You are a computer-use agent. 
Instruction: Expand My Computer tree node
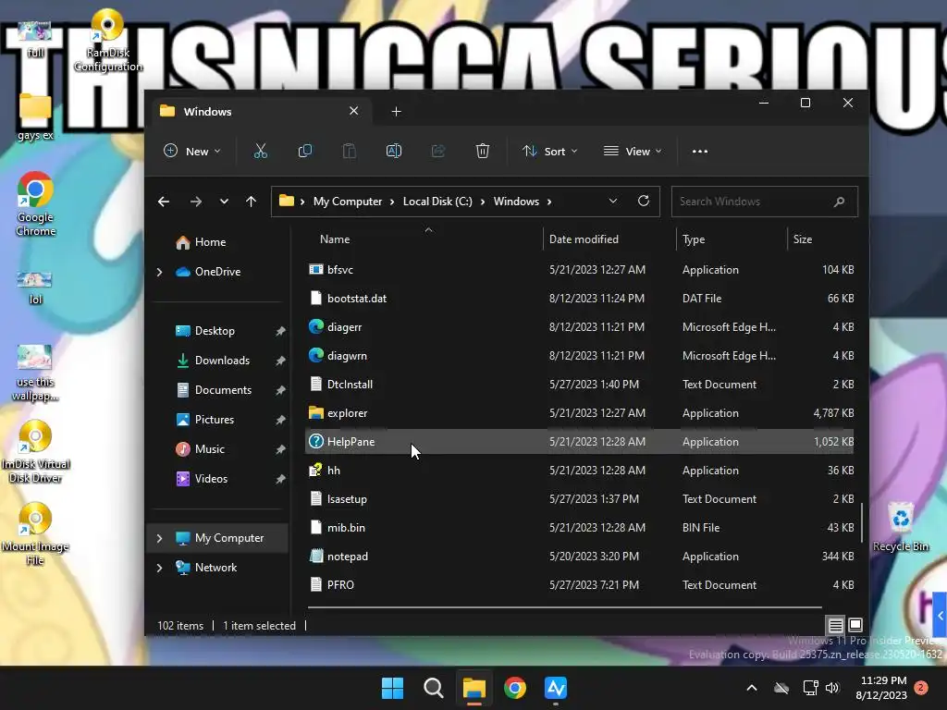(159, 538)
